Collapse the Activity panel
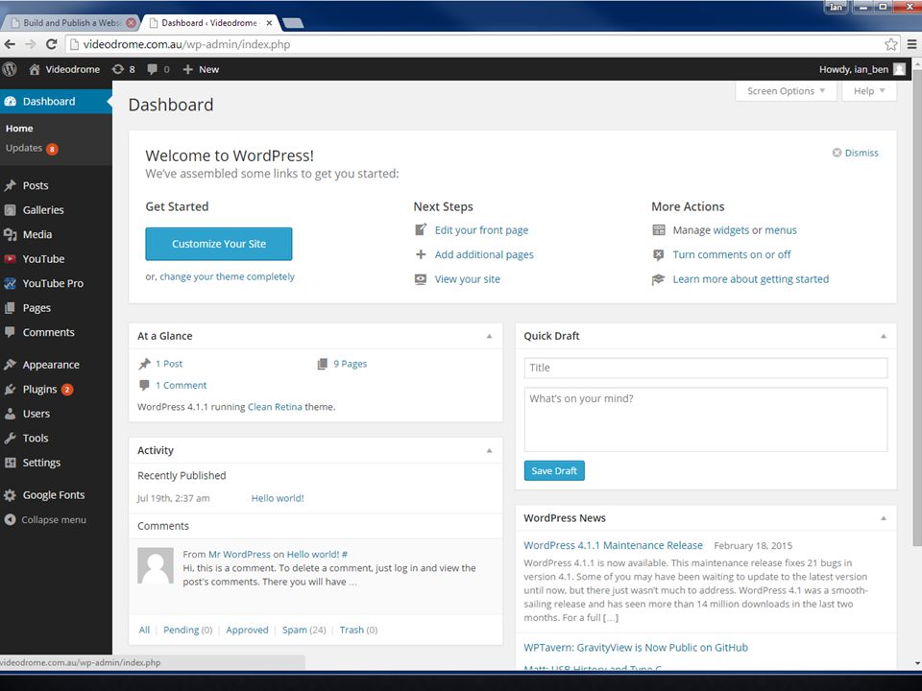This screenshot has width=922, height=691. click(x=489, y=451)
